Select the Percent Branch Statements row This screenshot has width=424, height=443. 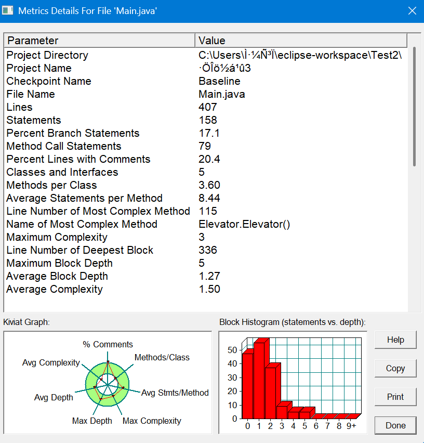tap(206, 133)
